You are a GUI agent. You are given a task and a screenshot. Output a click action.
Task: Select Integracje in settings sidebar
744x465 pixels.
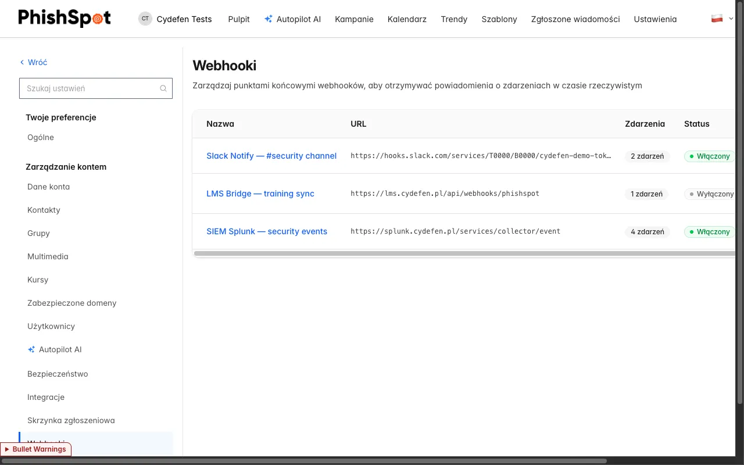click(46, 397)
